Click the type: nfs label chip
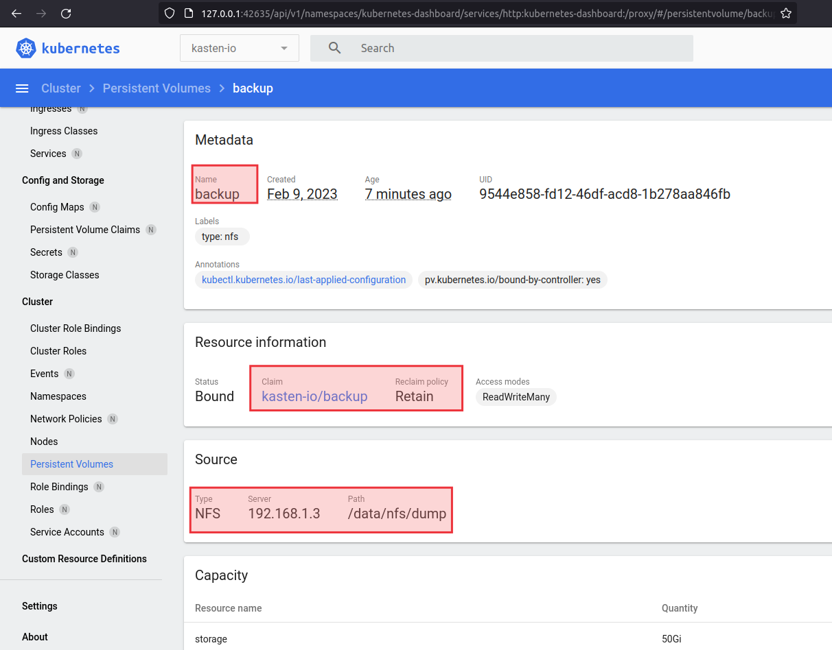 (222, 237)
